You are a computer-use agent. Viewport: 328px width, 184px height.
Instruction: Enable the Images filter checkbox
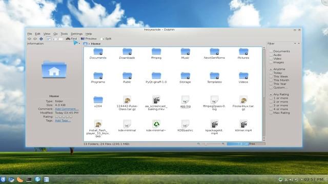tap(271, 62)
